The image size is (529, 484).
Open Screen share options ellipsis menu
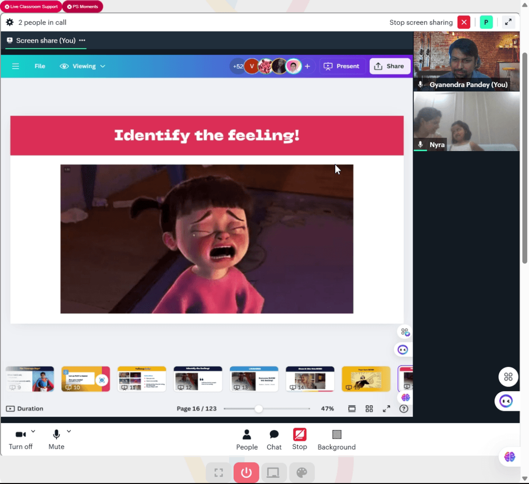pos(82,40)
